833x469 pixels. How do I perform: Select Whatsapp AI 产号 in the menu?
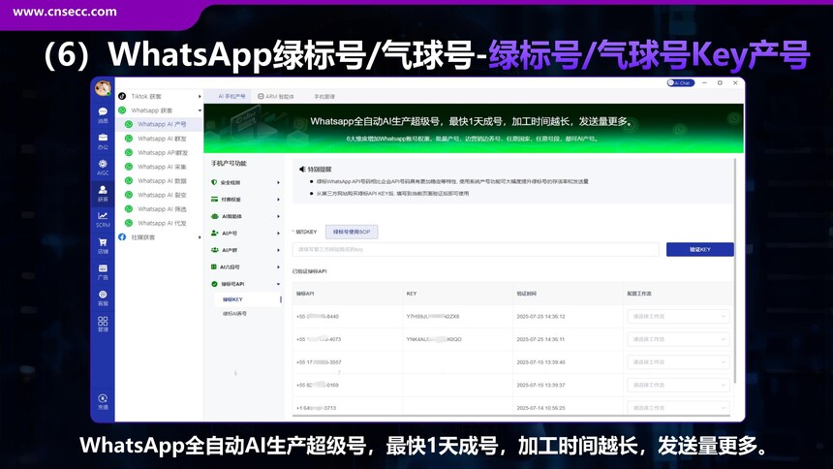[x=159, y=124]
